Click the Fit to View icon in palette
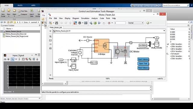 click(50, 40)
